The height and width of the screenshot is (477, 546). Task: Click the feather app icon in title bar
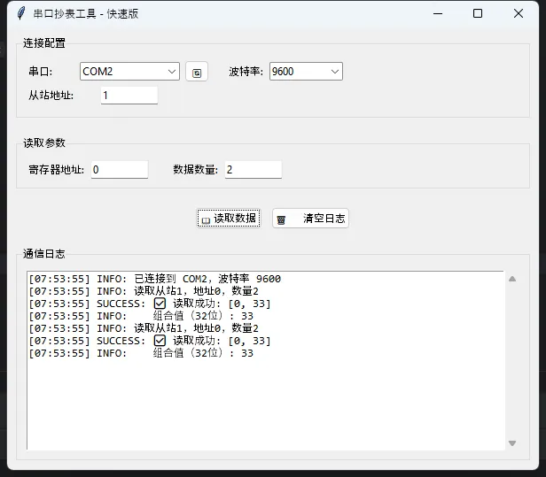point(20,13)
